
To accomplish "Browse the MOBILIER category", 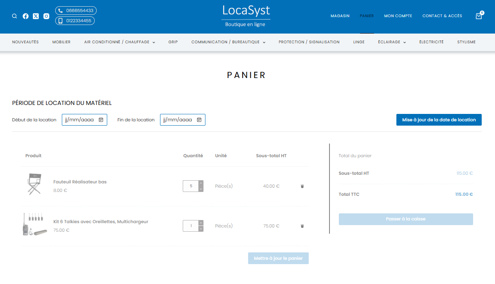I will click(61, 42).
